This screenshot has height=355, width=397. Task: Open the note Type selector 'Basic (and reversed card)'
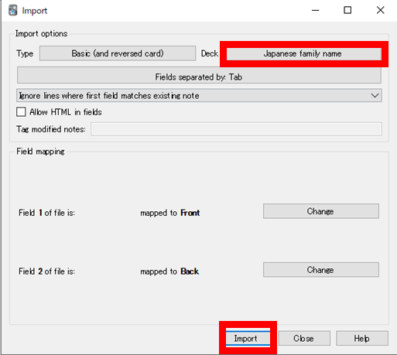118,53
